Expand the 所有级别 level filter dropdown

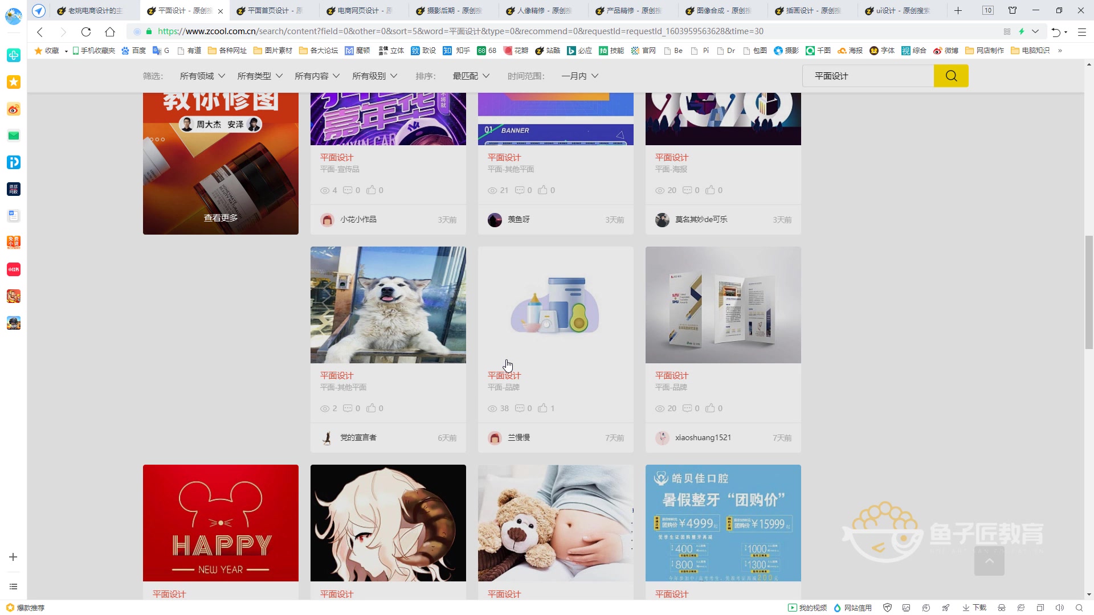(374, 76)
